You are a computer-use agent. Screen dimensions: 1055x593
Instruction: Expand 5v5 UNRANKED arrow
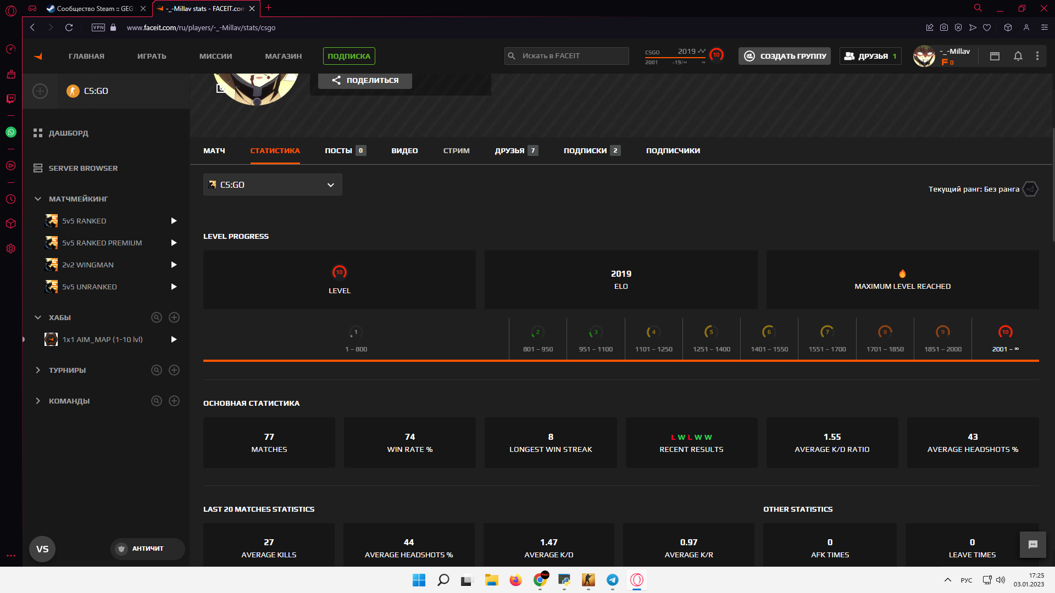[x=174, y=287]
